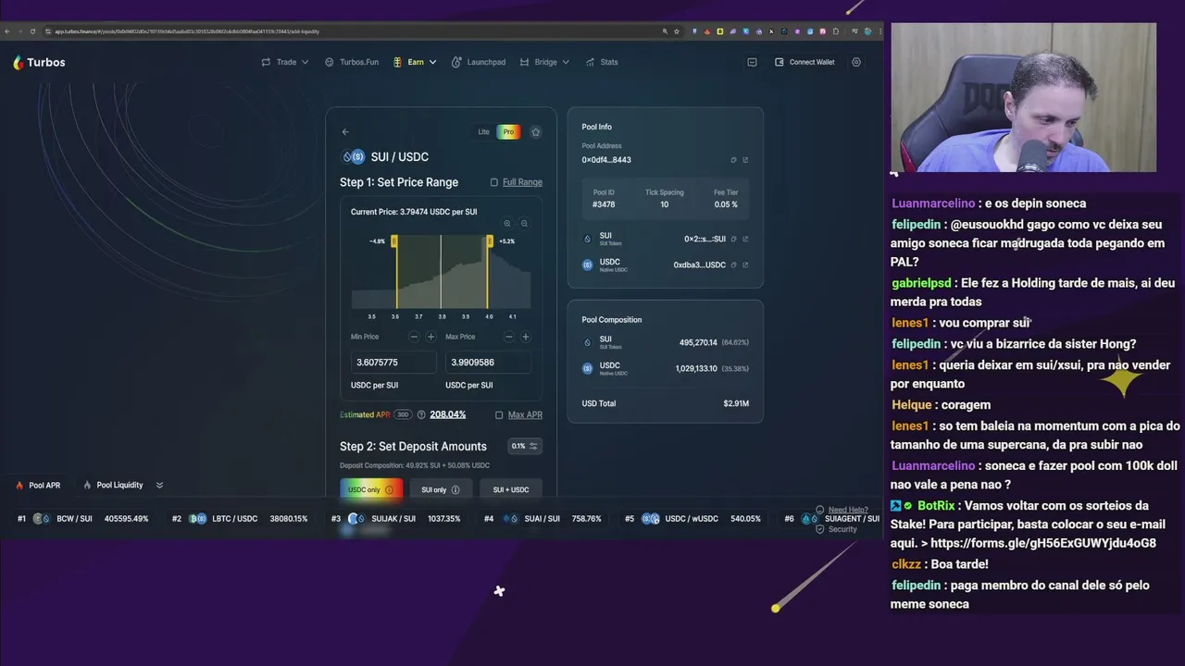The width and height of the screenshot is (1185, 666).
Task: Click the Security shield icon
Action: pyautogui.click(x=819, y=529)
